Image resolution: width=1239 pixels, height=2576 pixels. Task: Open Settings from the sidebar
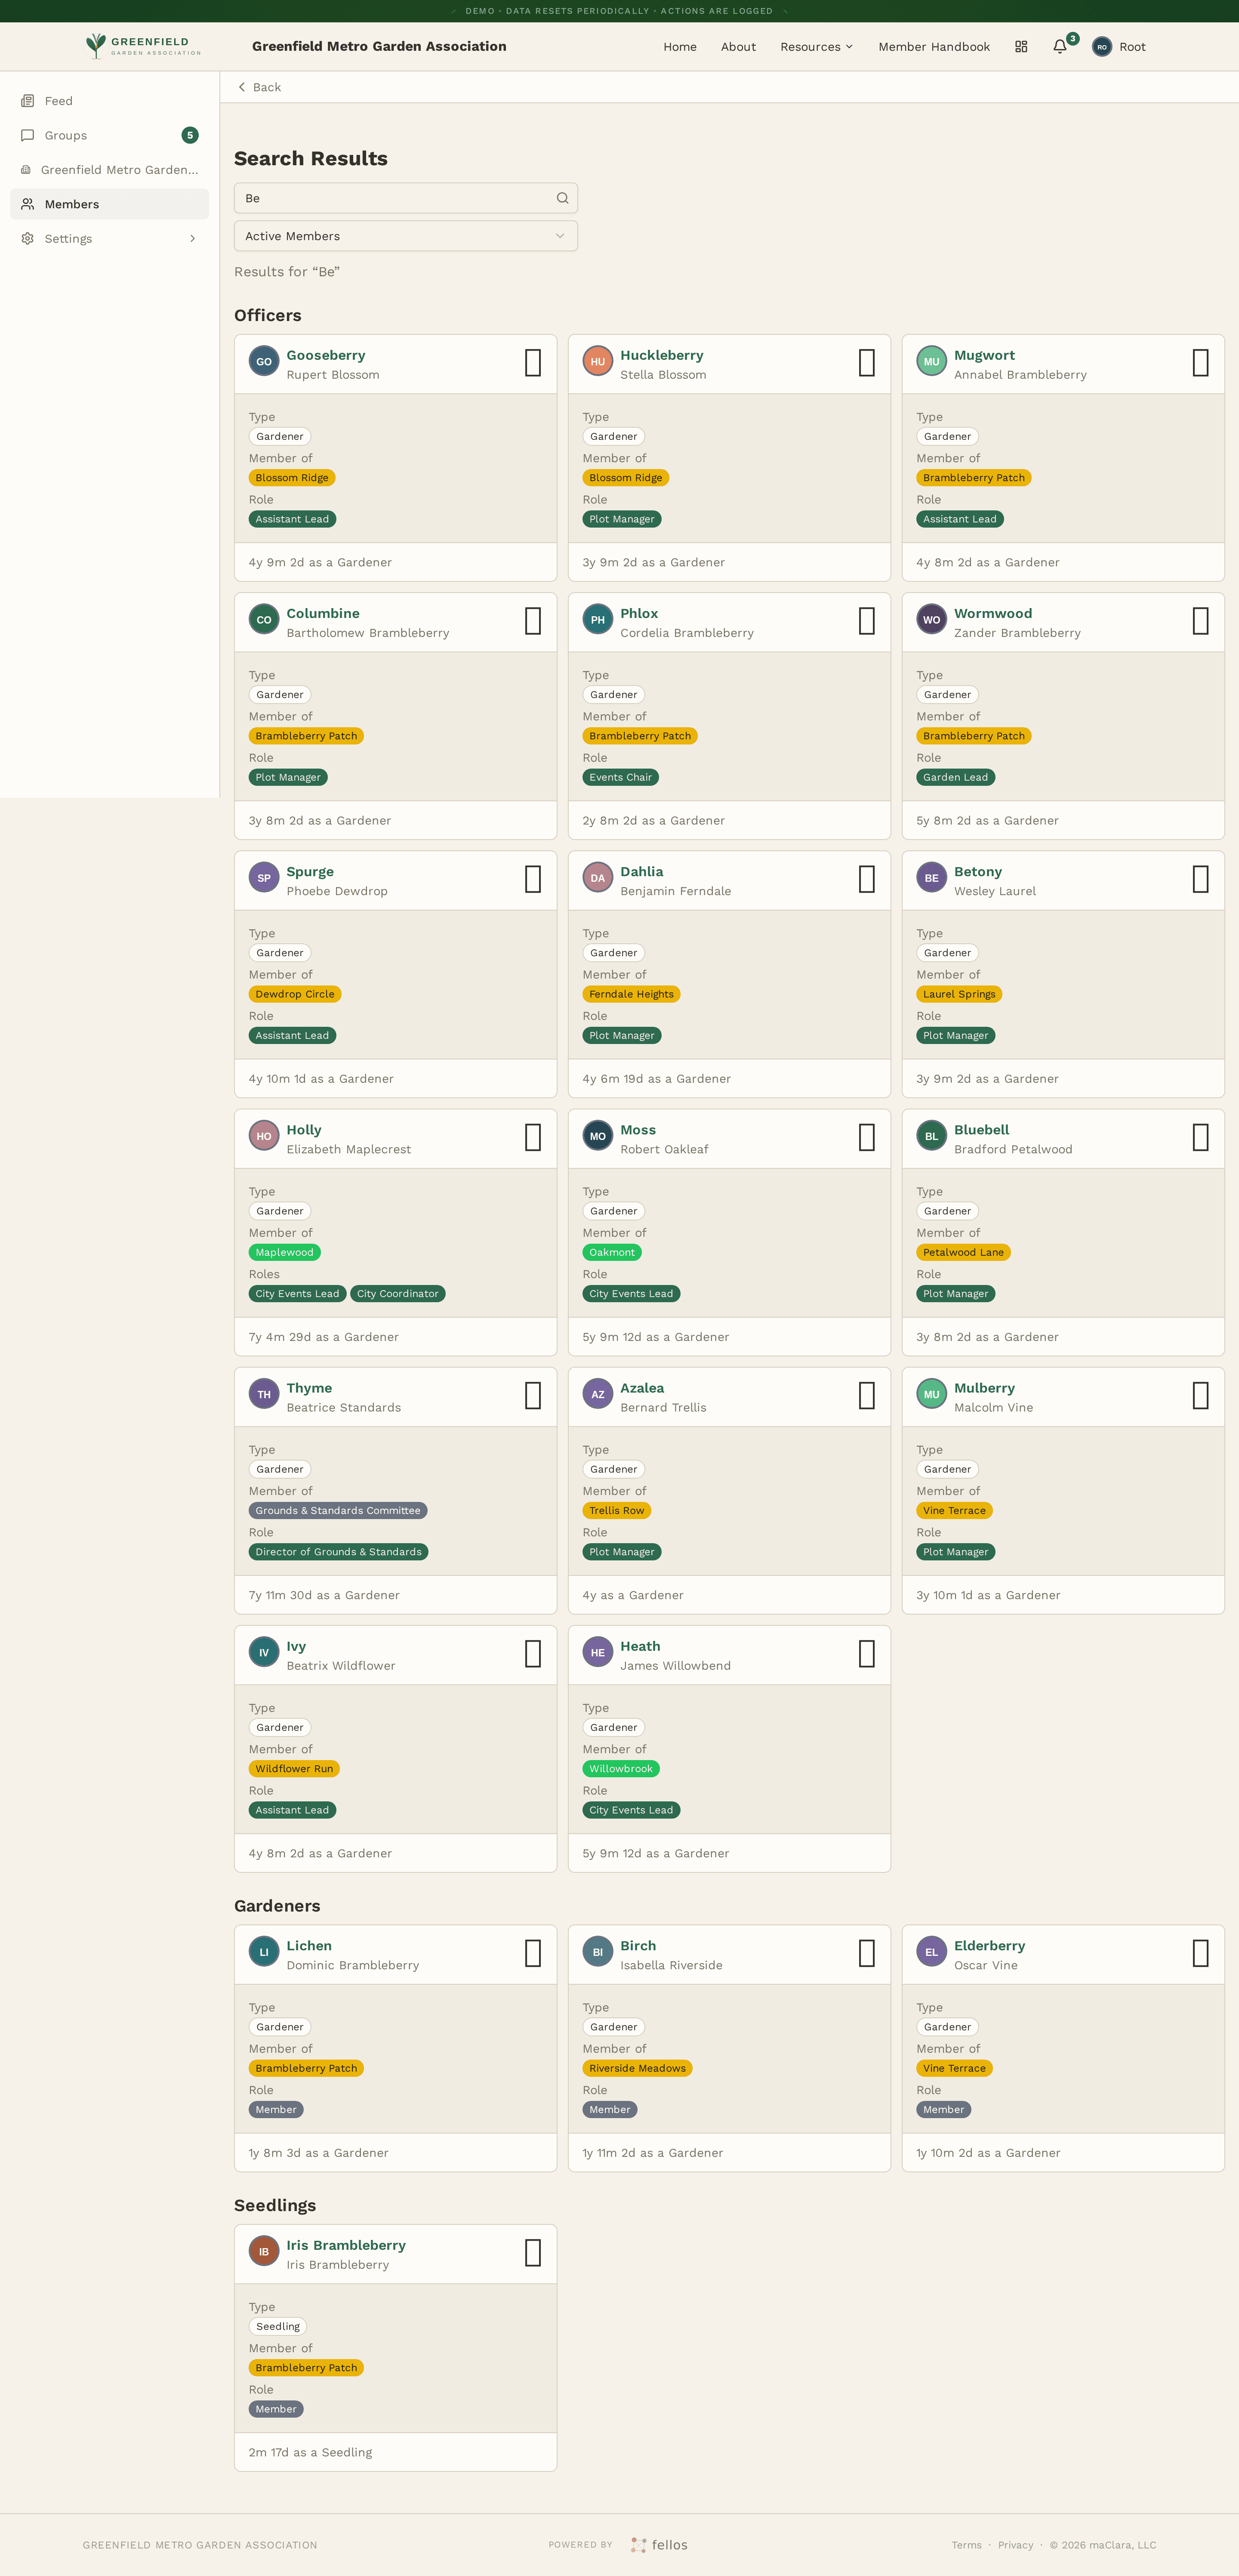coord(68,238)
